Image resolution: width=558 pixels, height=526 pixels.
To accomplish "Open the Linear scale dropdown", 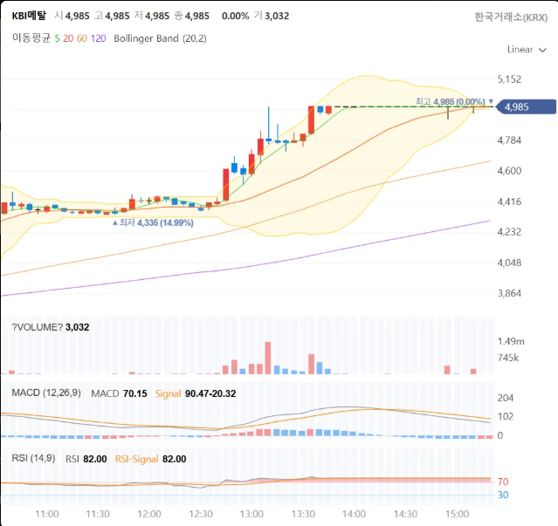I will pos(527,50).
